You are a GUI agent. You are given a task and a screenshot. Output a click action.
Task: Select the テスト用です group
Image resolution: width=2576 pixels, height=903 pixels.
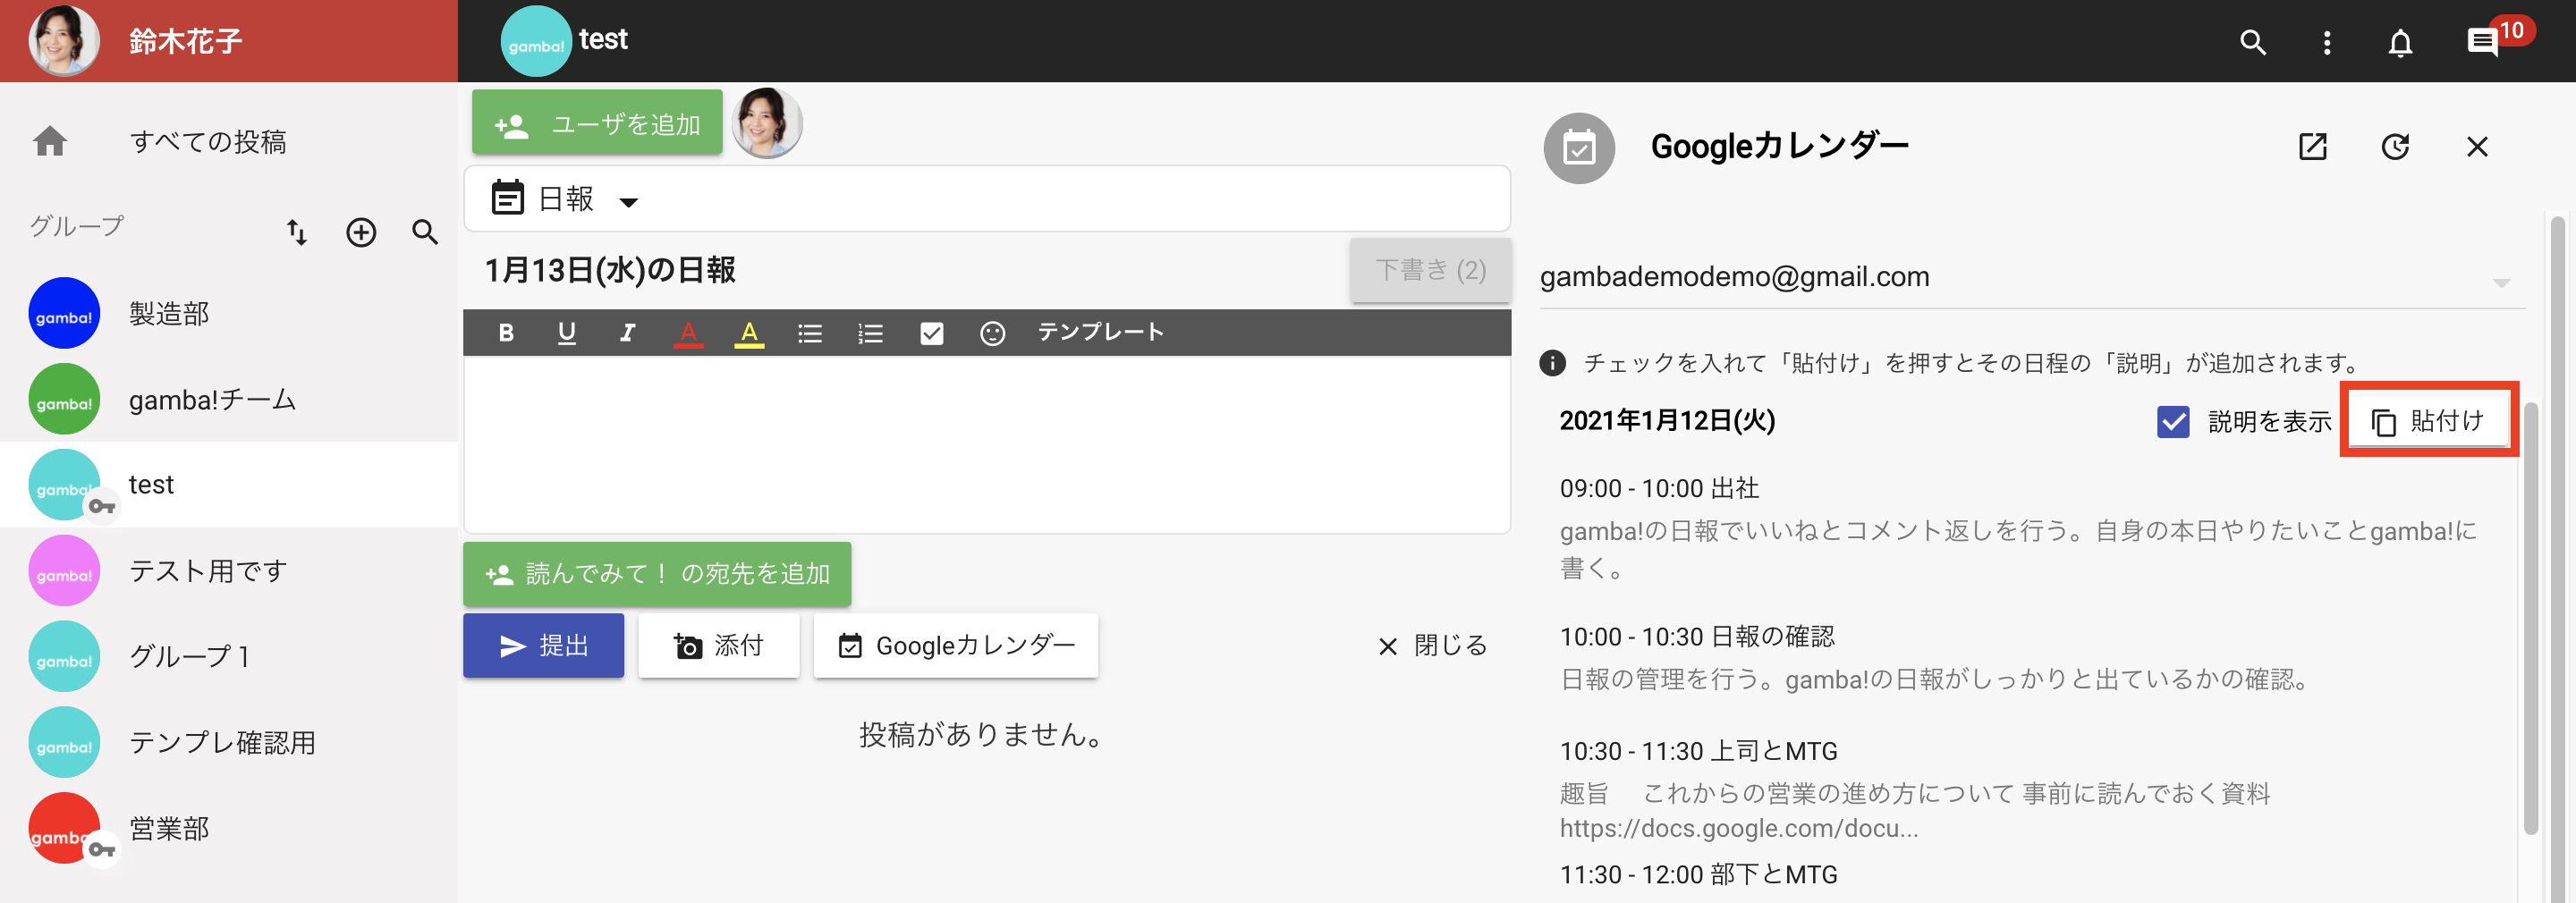pyautogui.click(x=229, y=571)
